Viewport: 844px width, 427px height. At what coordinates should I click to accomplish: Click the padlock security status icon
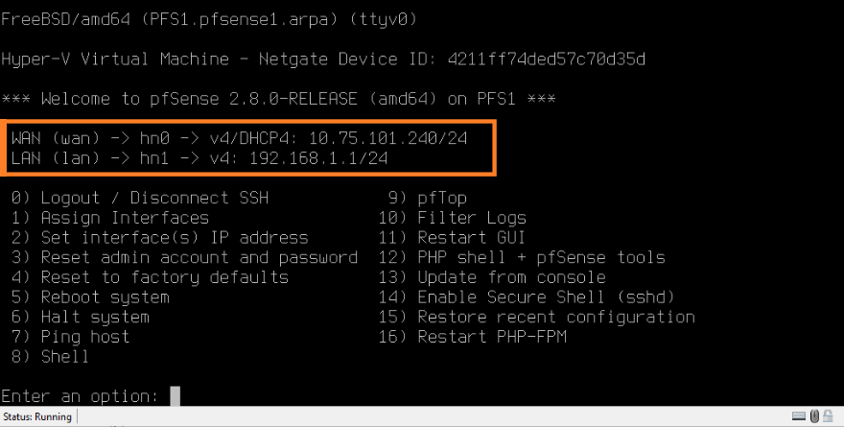829,416
